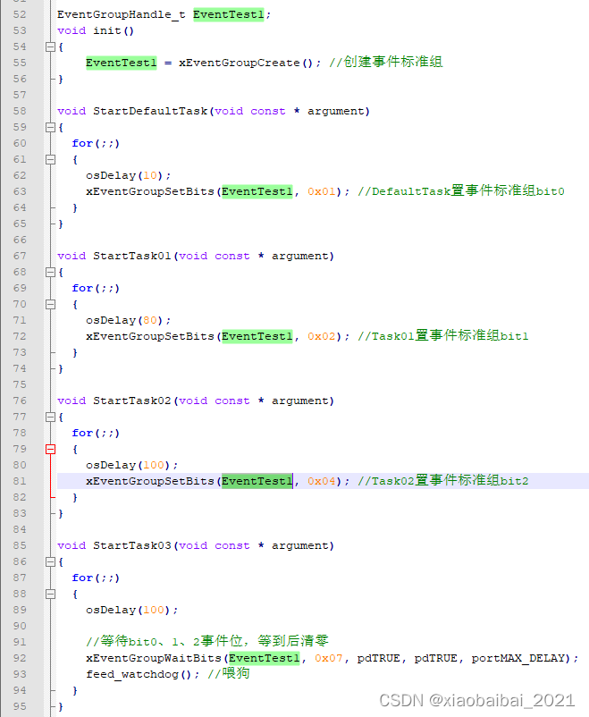This screenshot has height=717, width=589.
Task: Click the 创建事件标准组 comment on line 55
Action: [x=386, y=62]
